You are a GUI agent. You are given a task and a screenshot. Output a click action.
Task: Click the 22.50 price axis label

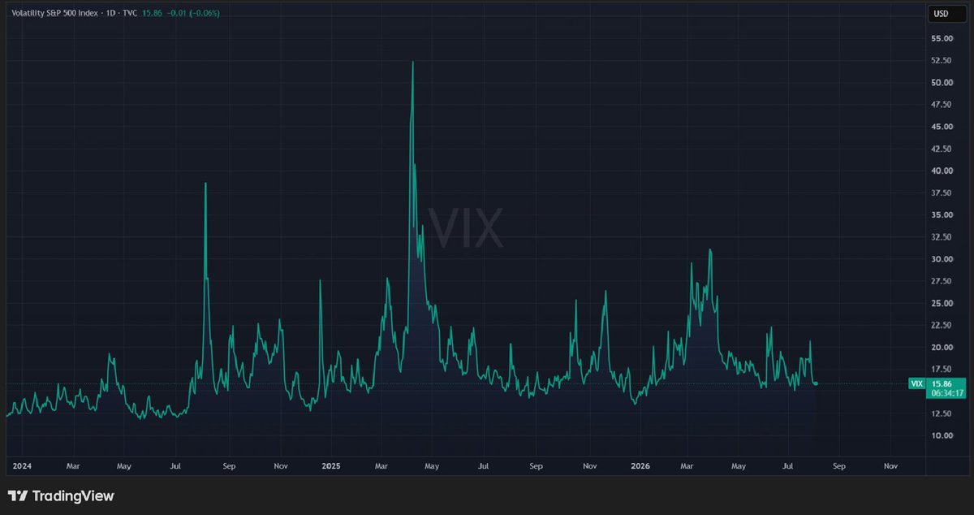click(x=942, y=325)
